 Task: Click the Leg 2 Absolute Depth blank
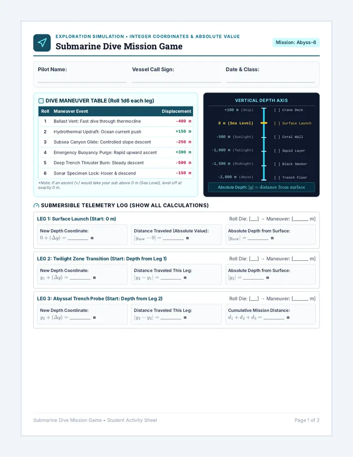coord(253,278)
